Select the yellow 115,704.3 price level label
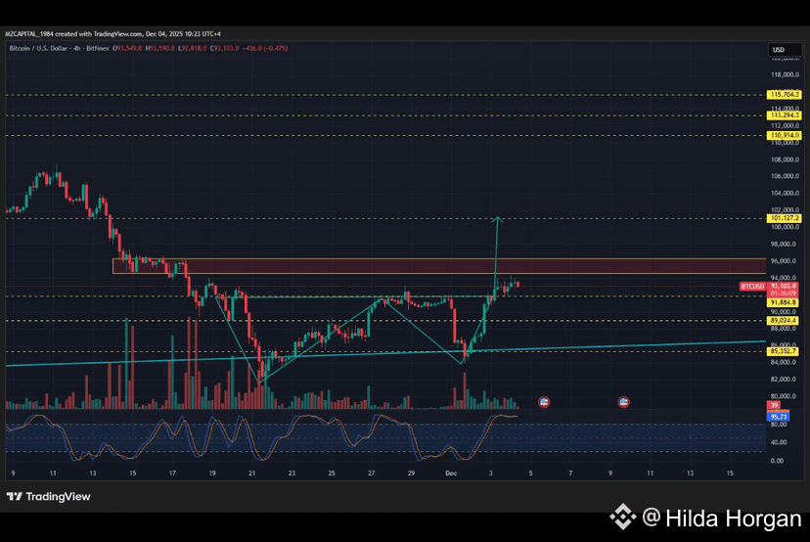This screenshot has width=810, height=542. [x=785, y=95]
